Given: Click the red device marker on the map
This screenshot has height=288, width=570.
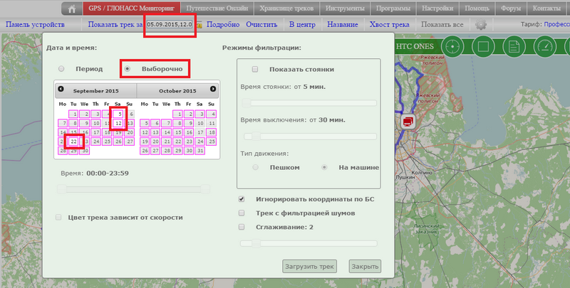Looking at the screenshot, I should (408, 122).
